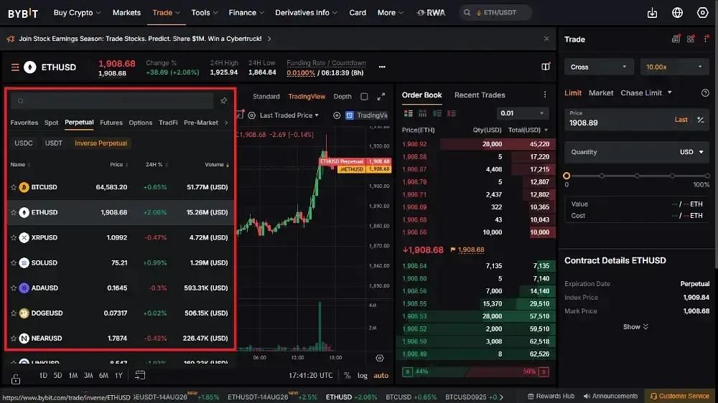Click the Bybit logo
This screenshot has width=718, height=403.
point(23,13)
